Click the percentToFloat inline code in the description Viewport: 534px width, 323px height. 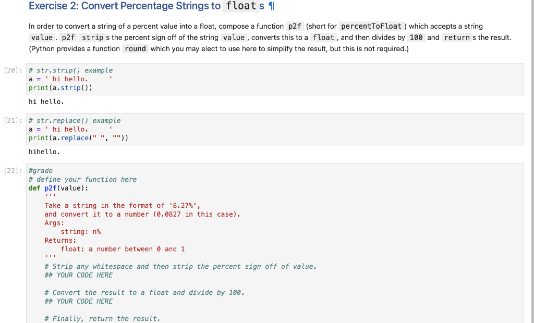pyautogui.click(x=371, y=26)
